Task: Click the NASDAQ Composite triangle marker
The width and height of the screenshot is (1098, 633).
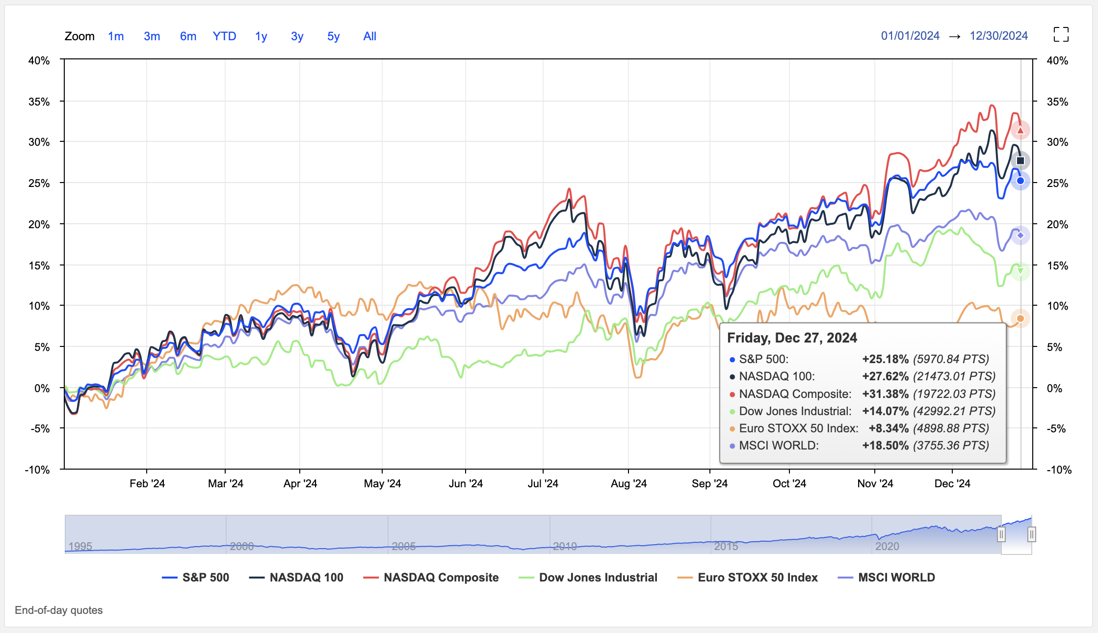Action: coord(1020,131)
